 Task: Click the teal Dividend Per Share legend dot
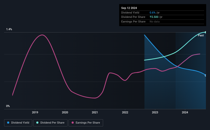(37, 123)
